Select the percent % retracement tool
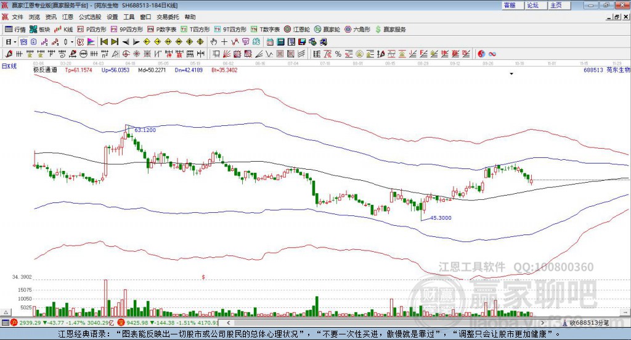 tap(338, 54)
